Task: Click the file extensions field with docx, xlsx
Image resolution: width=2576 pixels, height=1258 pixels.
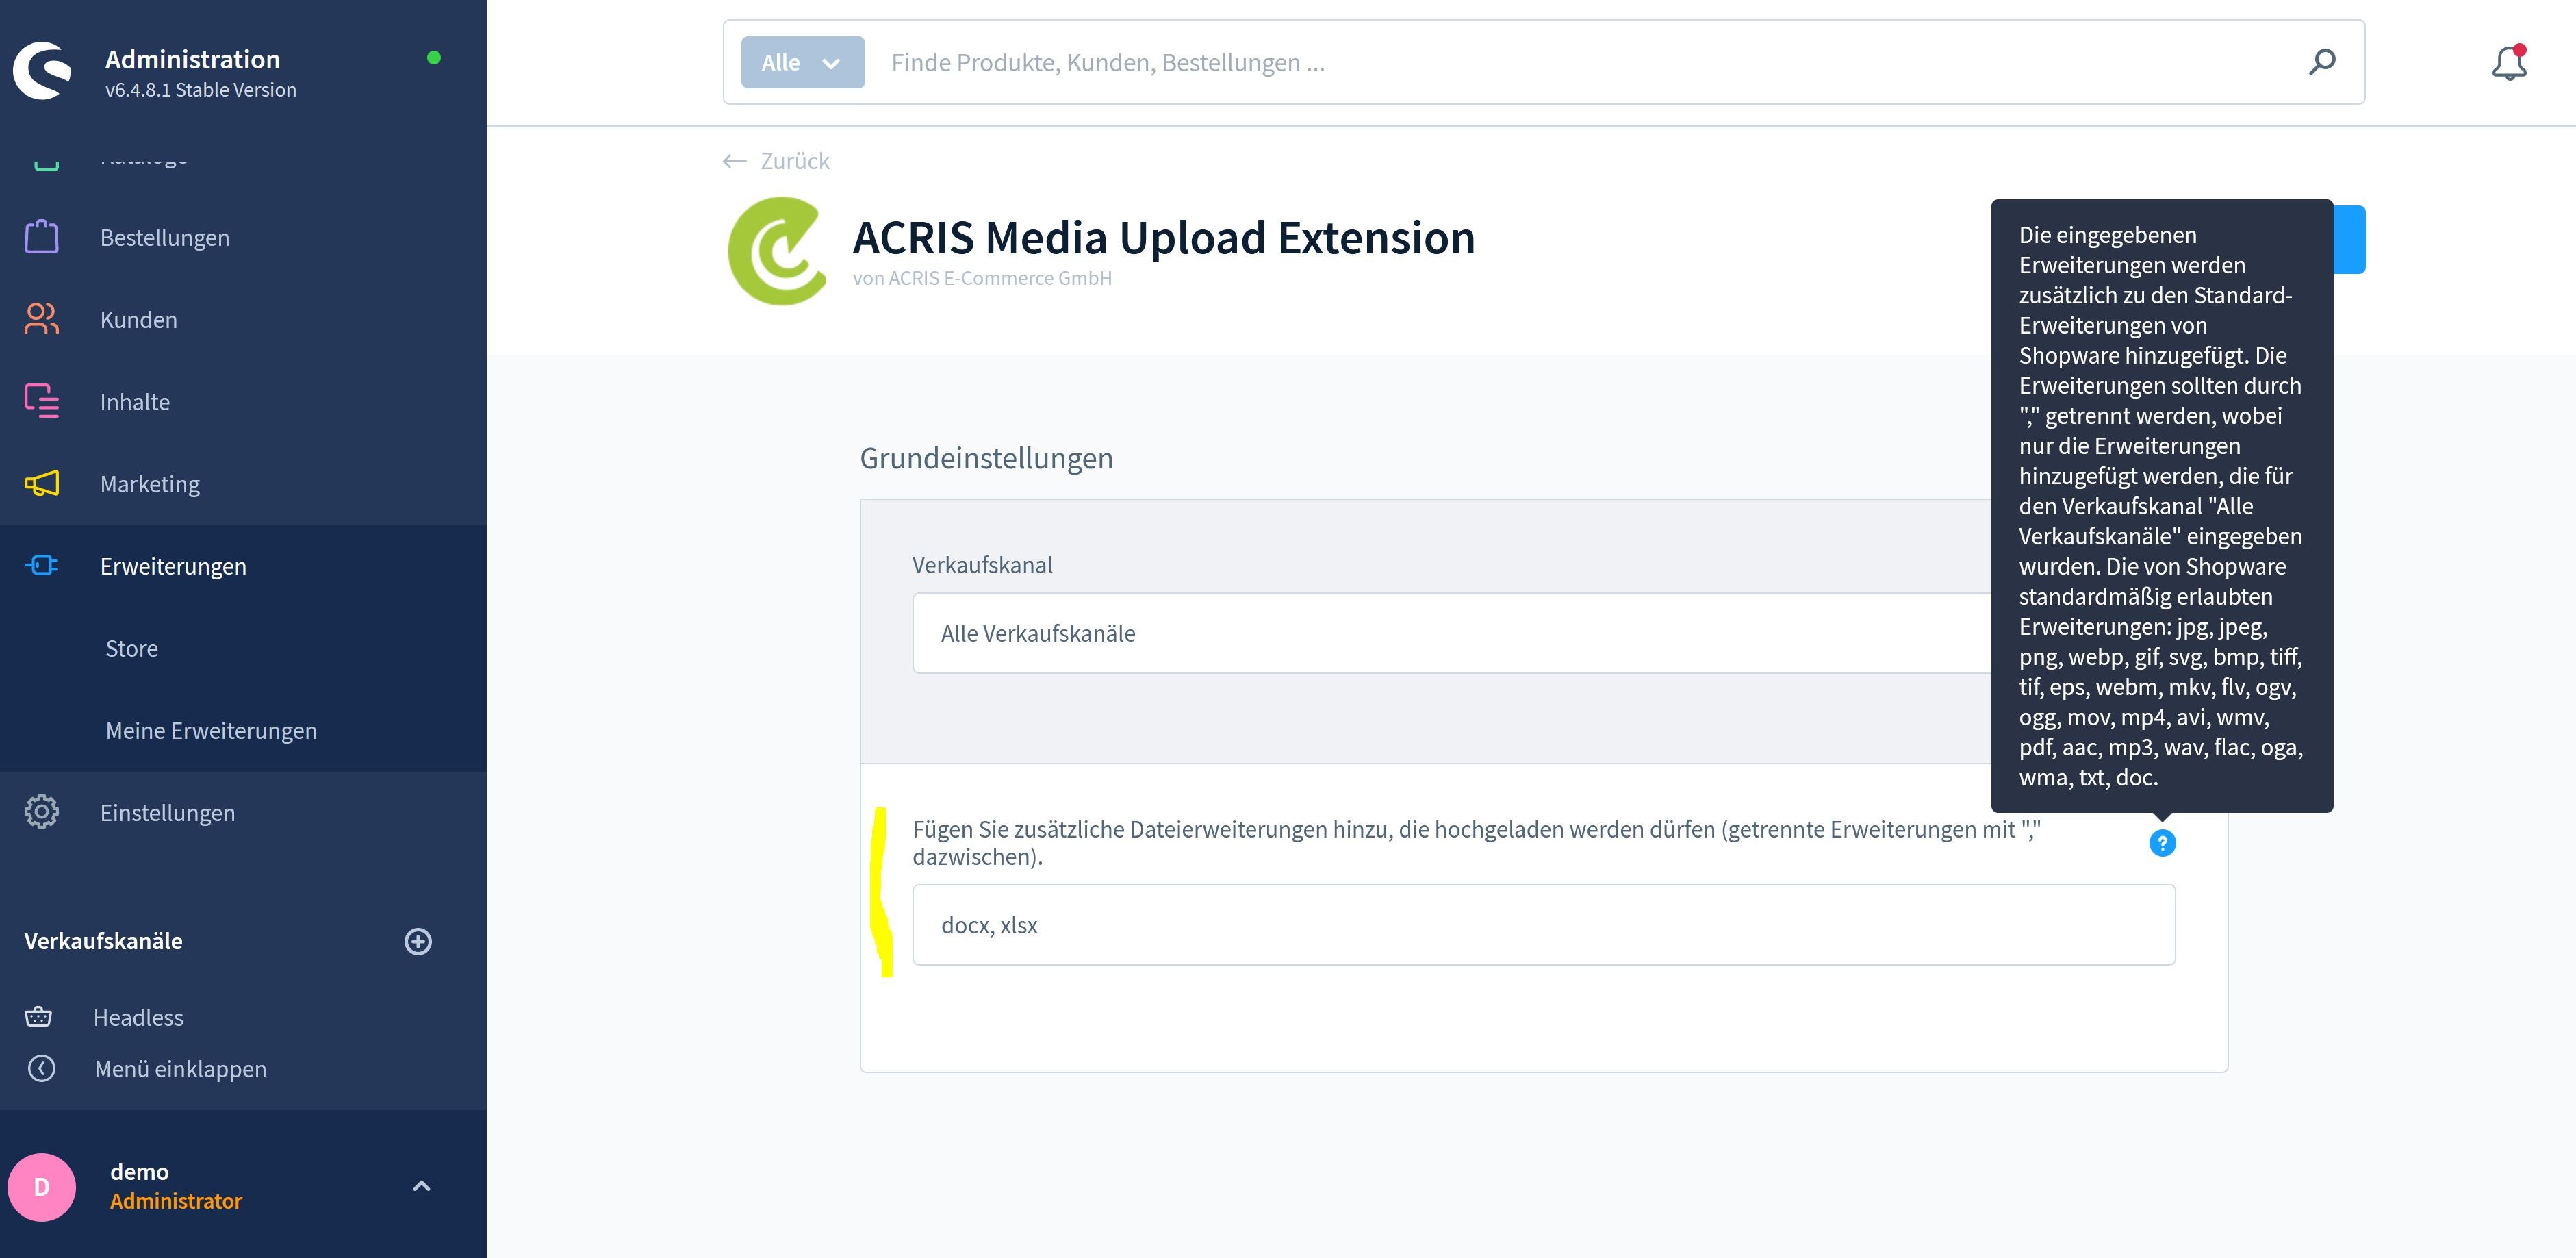Action: [1544, 925]
